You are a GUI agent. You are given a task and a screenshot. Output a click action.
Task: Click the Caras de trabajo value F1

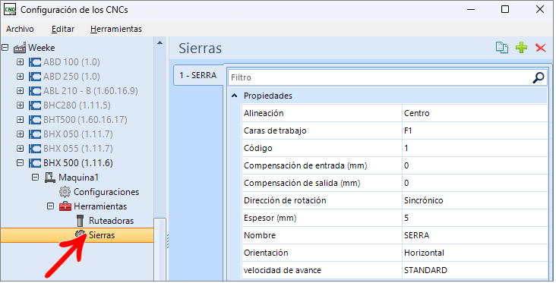tap(475, 130)
